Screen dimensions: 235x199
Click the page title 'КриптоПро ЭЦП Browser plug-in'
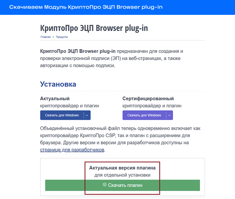click(x=94, y=28)
